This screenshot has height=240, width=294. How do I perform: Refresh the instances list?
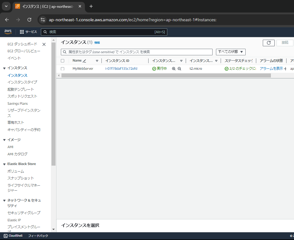click(x=269, y=43)
